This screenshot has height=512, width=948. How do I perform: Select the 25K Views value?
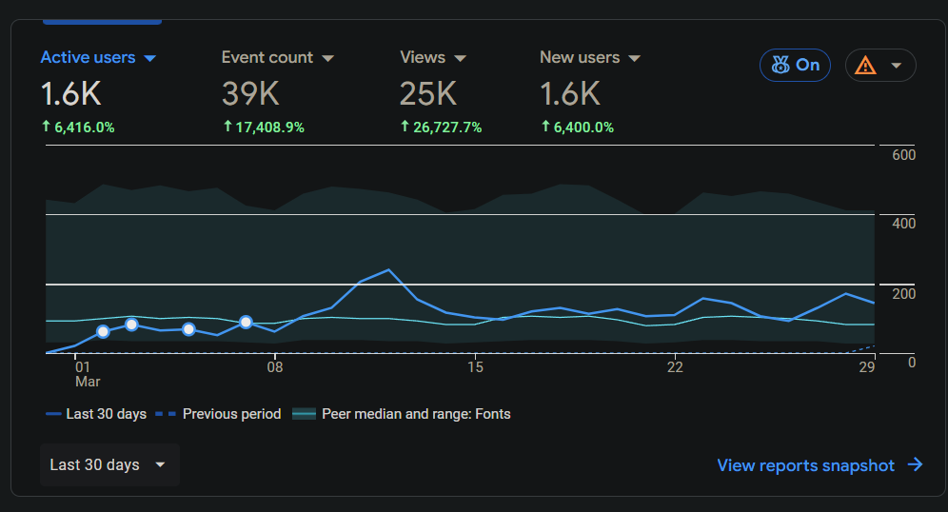click(428, 94)
